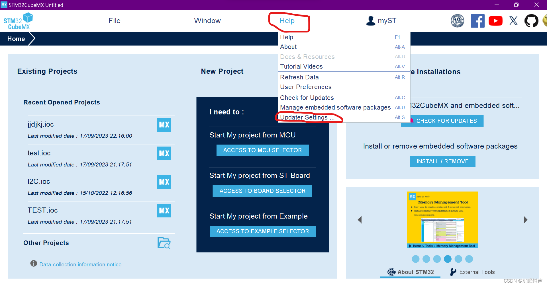Open the YouTube icon link
Screen dimensions: 547x286
point(495,21)
